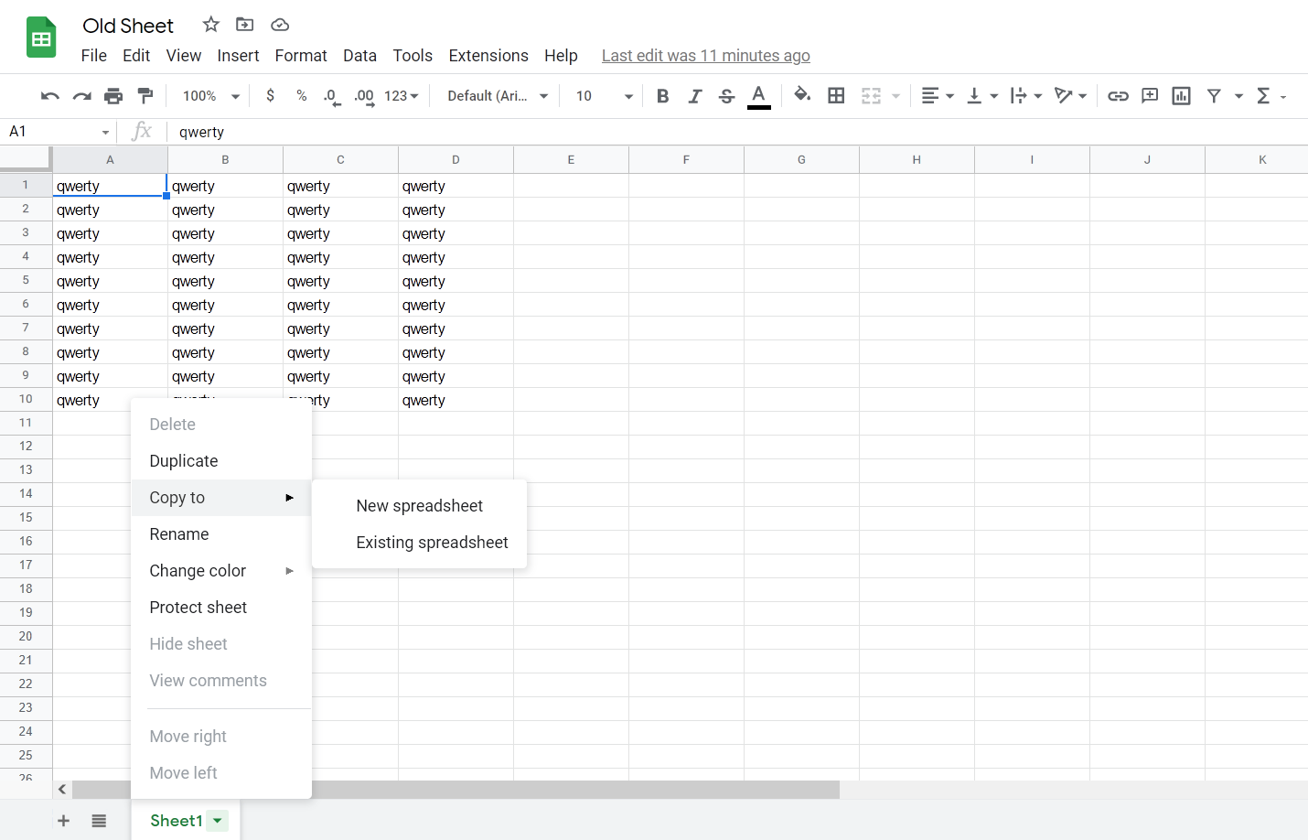
Task: Check cloud save status icon
Action: [280, 25]
